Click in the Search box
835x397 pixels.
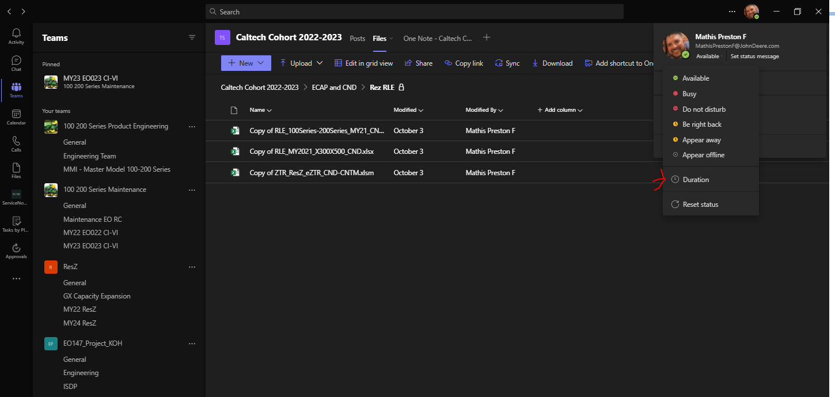click(x=415, y=12)
